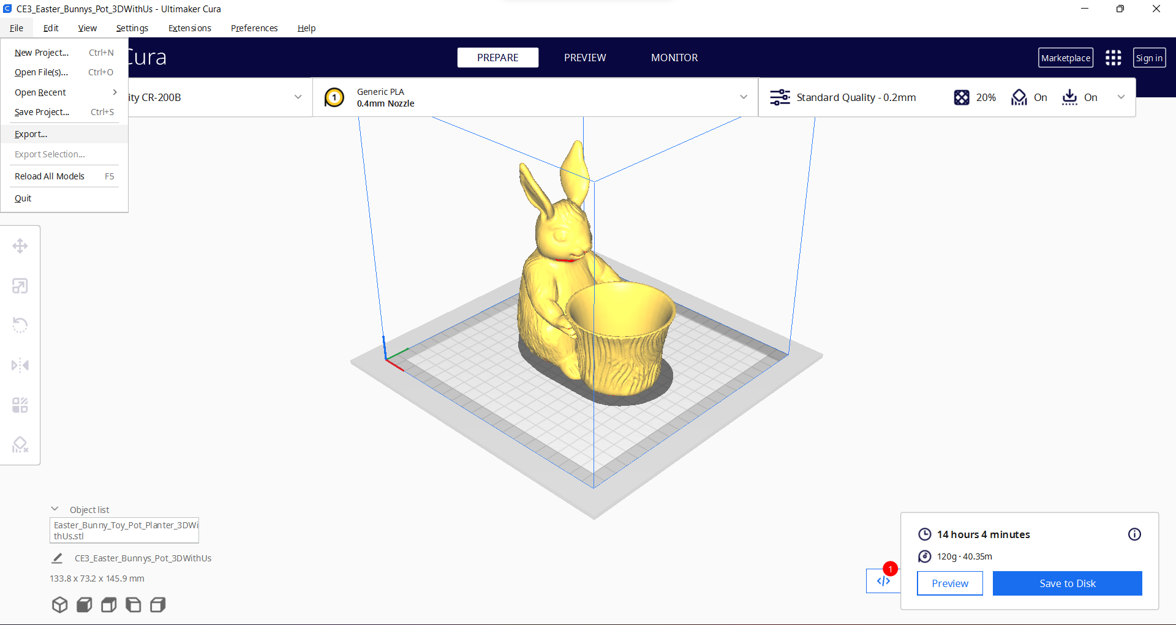Click the support On icon
This screenshot has width=1176, height=625.
click(x=1019, y=97)
